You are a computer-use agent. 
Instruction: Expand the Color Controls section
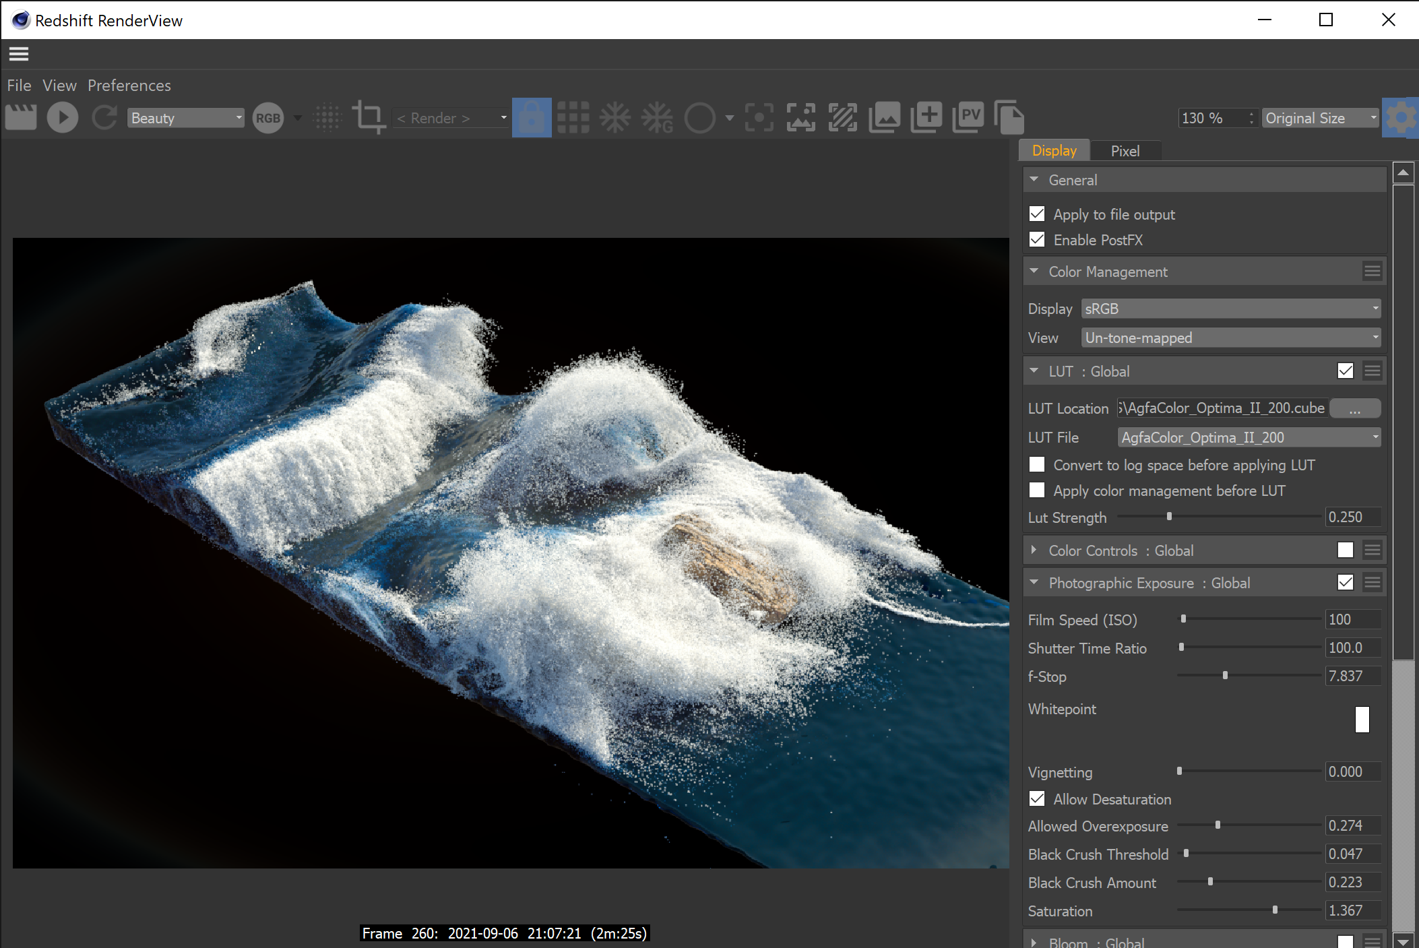[1034, 550]
